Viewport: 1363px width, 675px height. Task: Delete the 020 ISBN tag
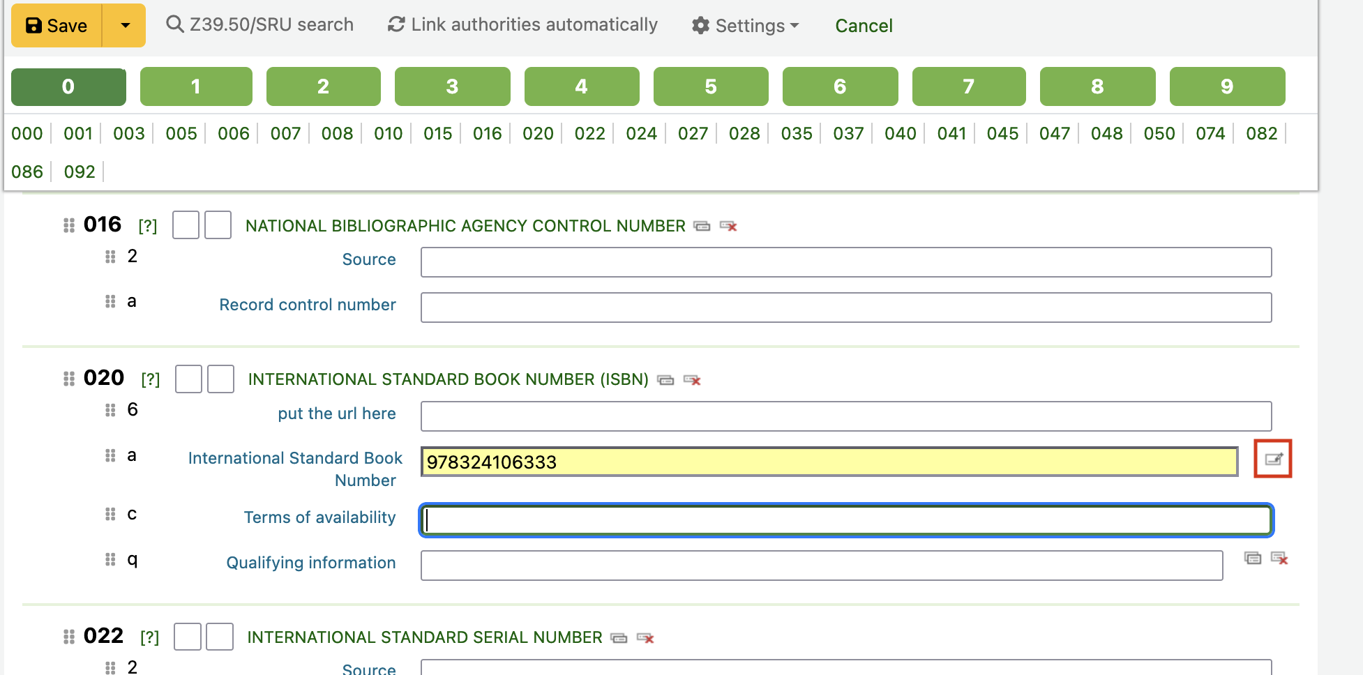692,380
